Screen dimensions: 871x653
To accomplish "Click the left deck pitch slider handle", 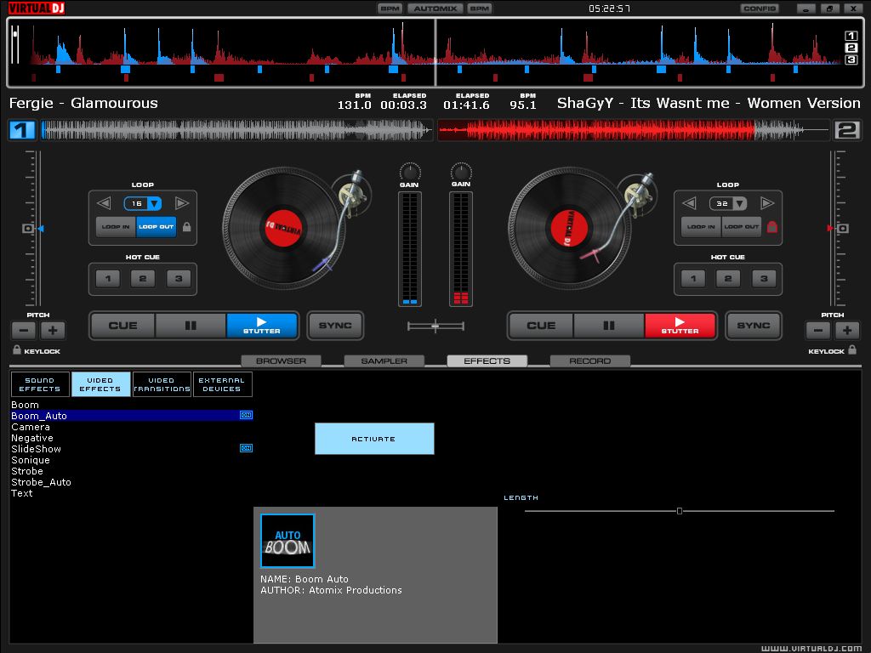I will [28, 228].
